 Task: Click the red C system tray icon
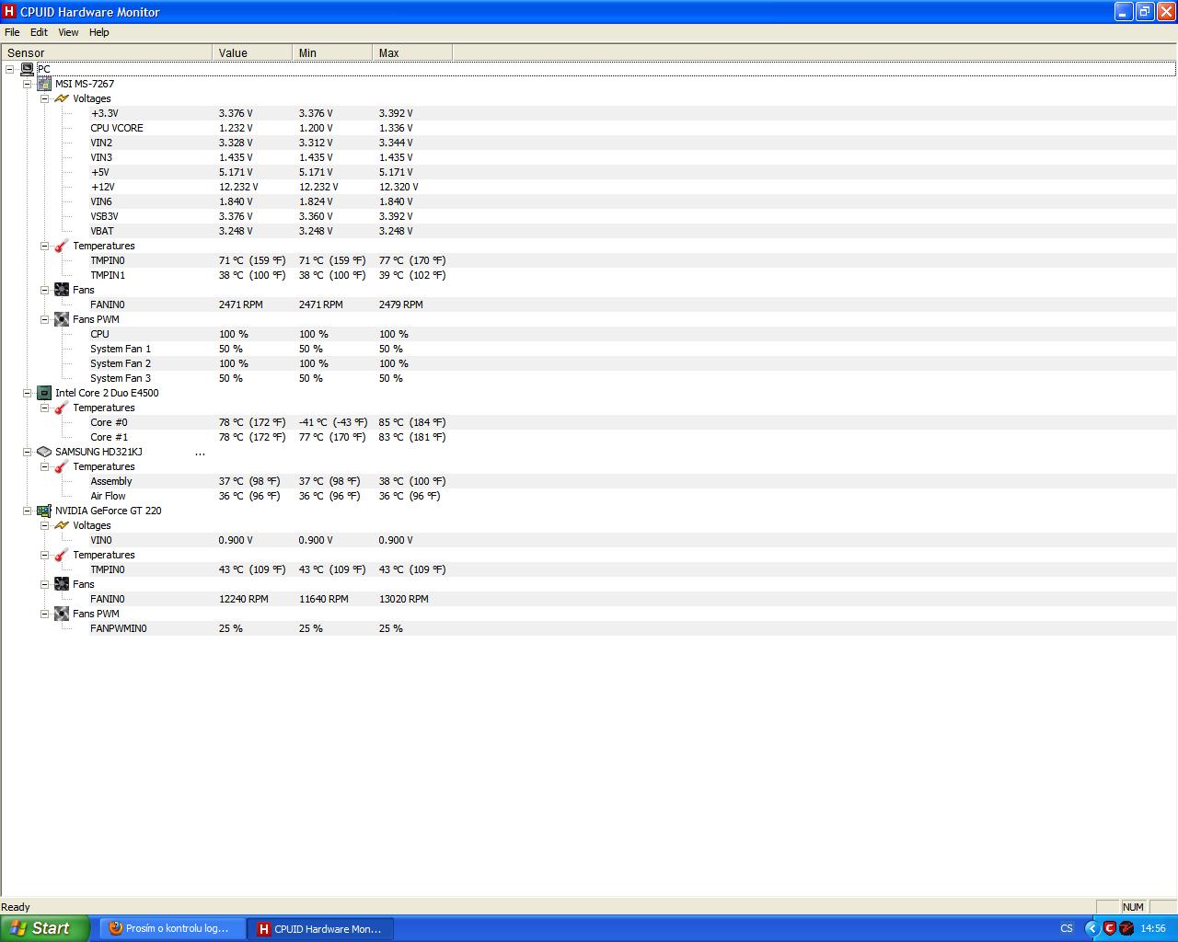[1110, 928]
